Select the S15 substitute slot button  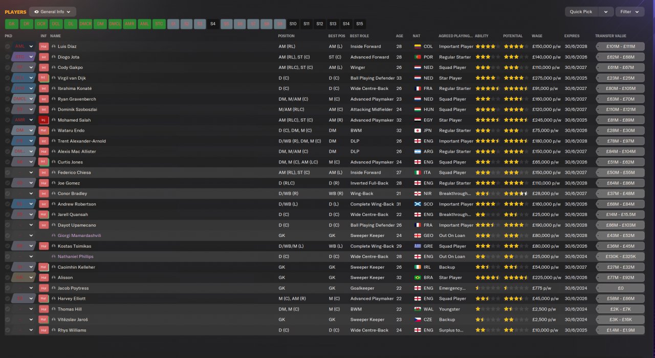coord(360,24)
